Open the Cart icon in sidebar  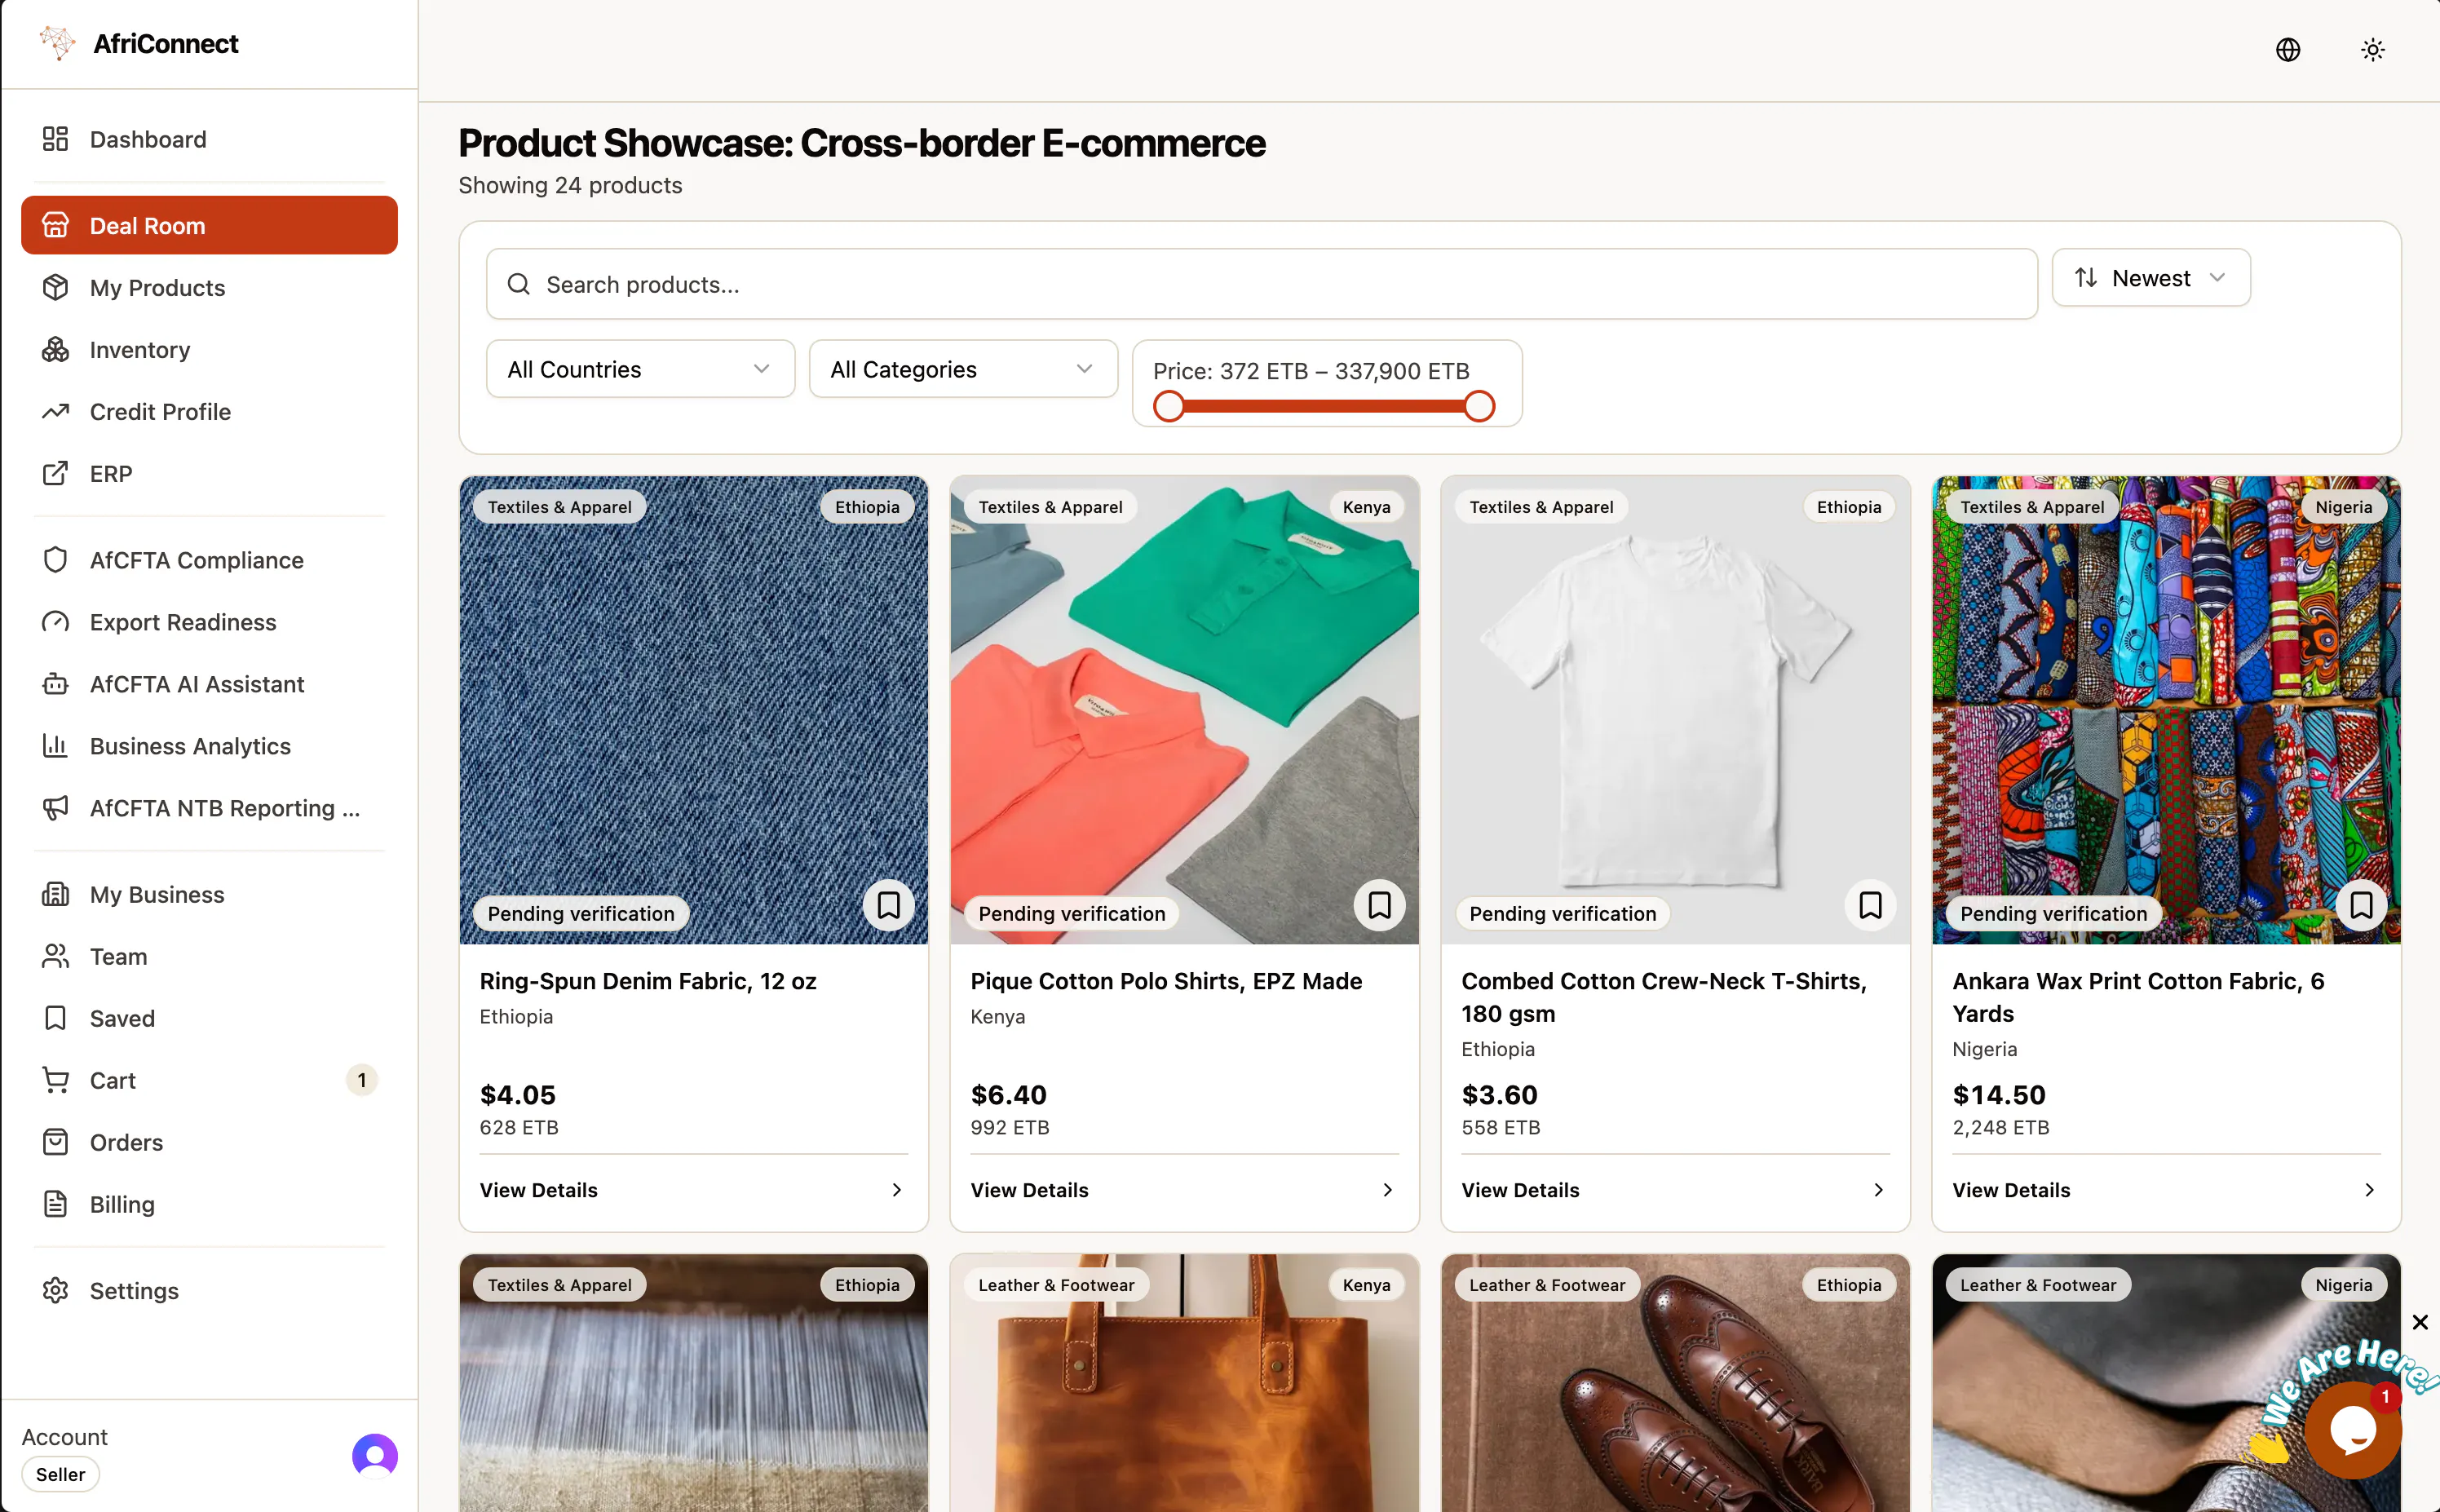tap(55, 1080)
